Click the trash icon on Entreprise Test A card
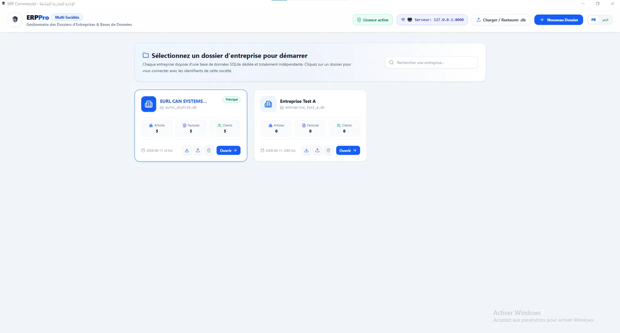620x333 pixels. (x=328, y=151)
